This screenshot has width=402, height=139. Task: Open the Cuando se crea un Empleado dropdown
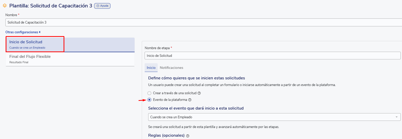point(272,117)
